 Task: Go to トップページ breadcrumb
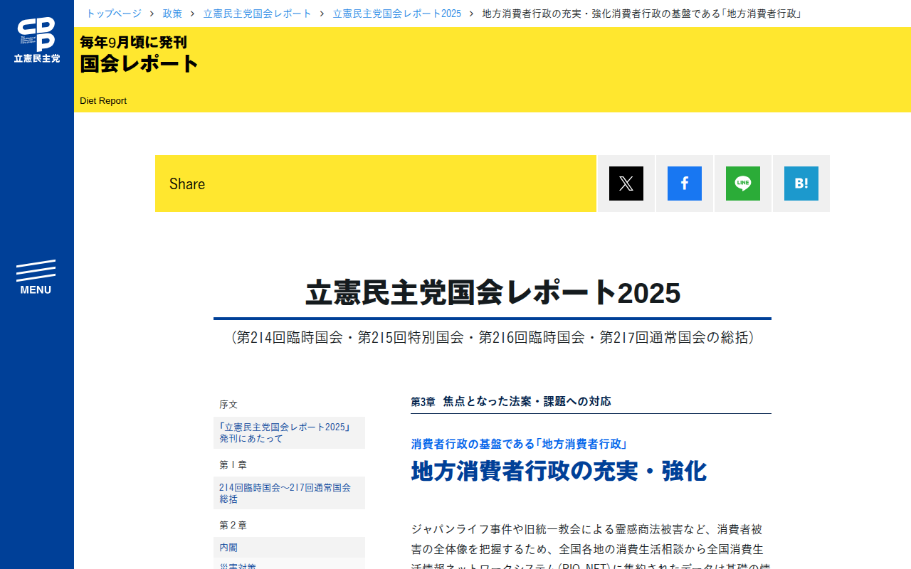tap(114, 14)
